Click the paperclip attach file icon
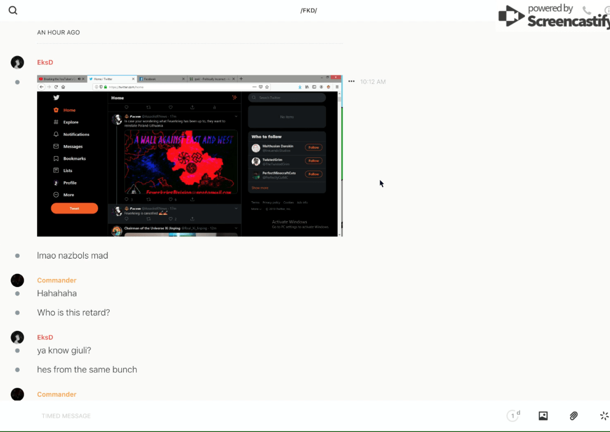 (574, 416)
